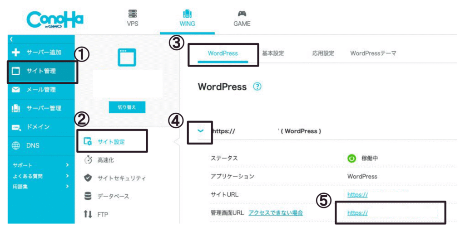The image size is (465, 231).
Task: Click the ConoHa logo
Action: pos(55,19)
